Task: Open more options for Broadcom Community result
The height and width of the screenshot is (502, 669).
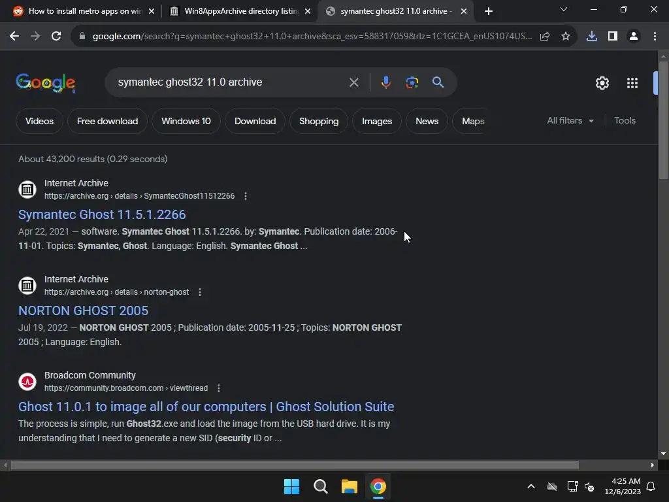Action: [219, 388]
